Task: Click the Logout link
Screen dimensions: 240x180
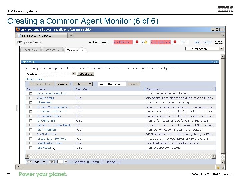Action: pyautogui.click(x=208, y=42)
